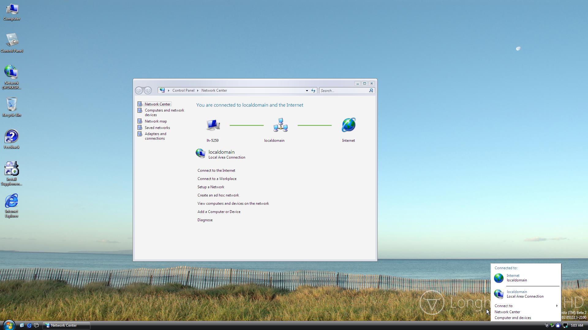588x330 pixels.
Task: Click the breadcrumb arrow after Control Panel
Action: click(x=198, y=90)
